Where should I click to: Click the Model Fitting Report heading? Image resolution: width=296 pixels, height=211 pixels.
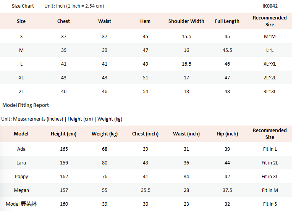tap(26, 105)
